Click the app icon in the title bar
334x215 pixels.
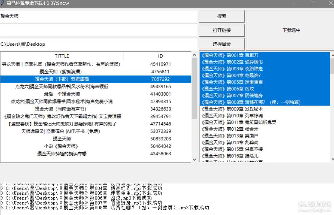click(x=4, y=3)
